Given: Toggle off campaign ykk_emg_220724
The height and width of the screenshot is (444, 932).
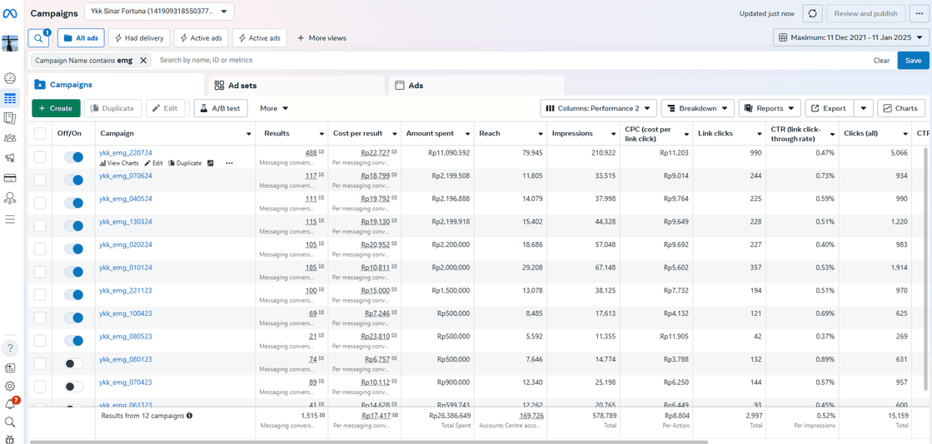Looking at the screenshot, I should (x=74, y=156).
